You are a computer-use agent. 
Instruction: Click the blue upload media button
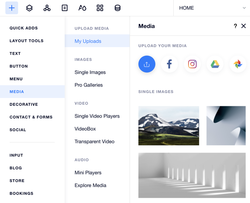click(147, 64)
